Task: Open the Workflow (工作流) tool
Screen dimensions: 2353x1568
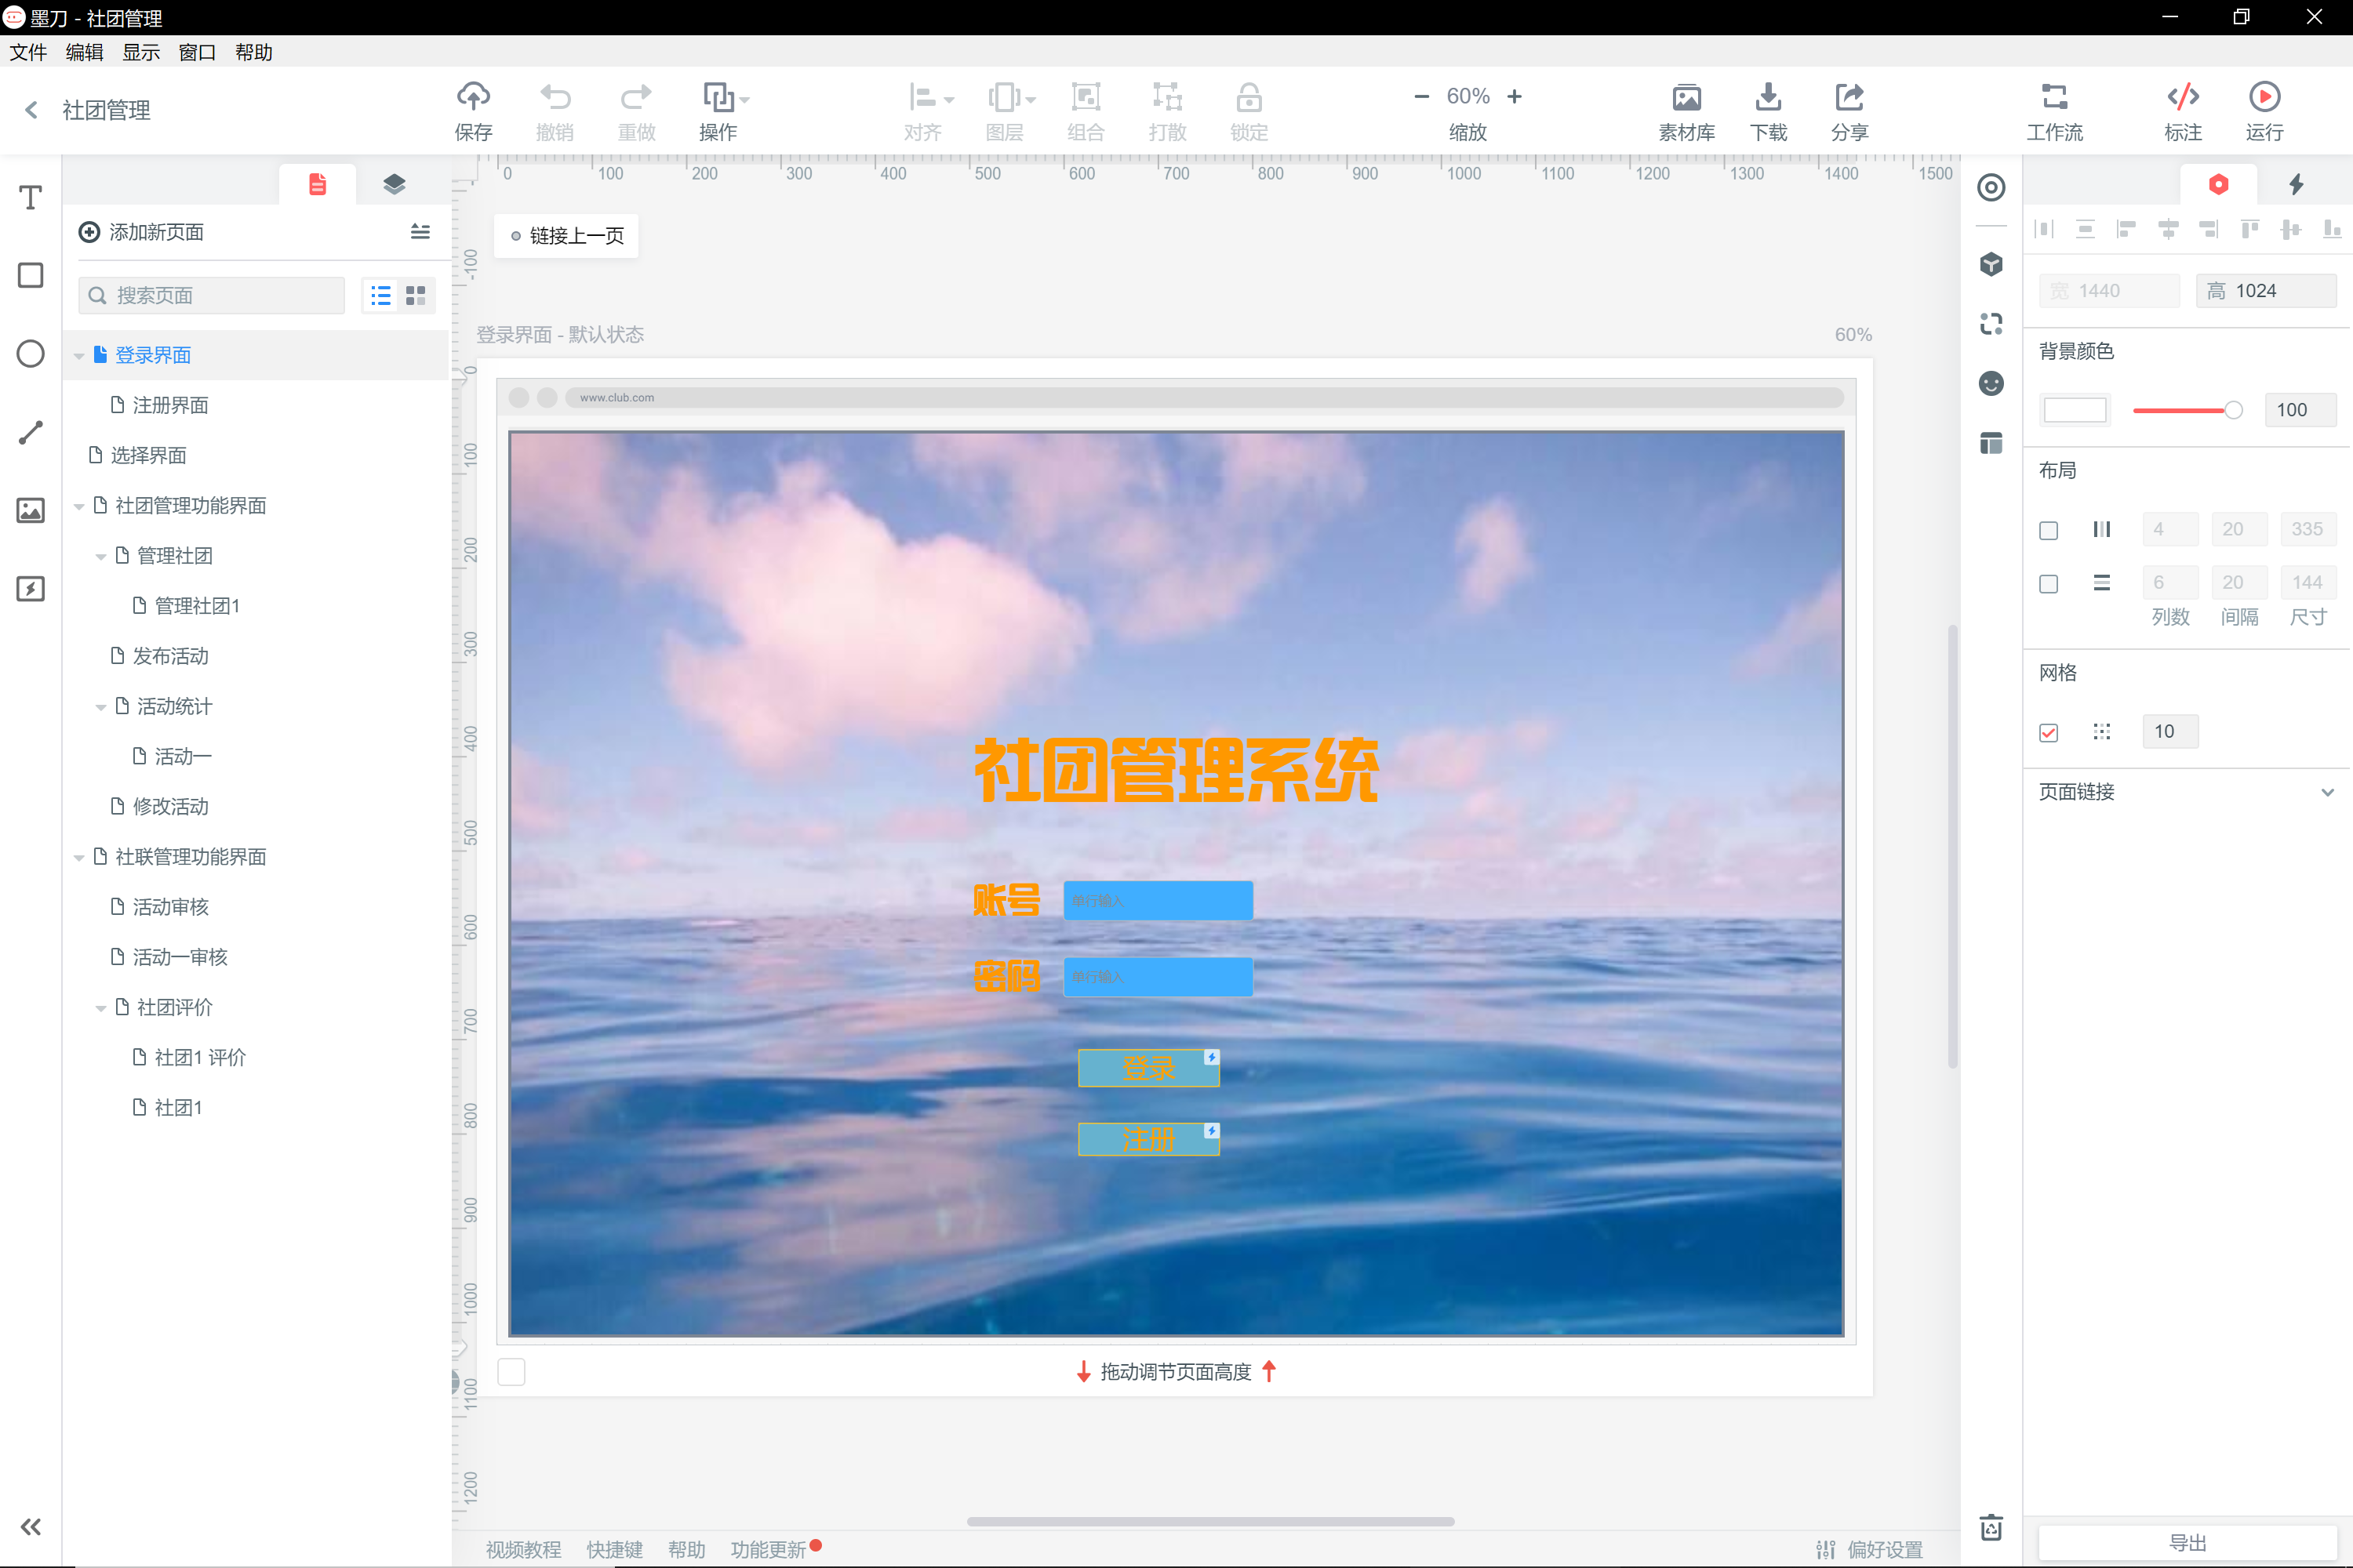Action: (2054, 97)
